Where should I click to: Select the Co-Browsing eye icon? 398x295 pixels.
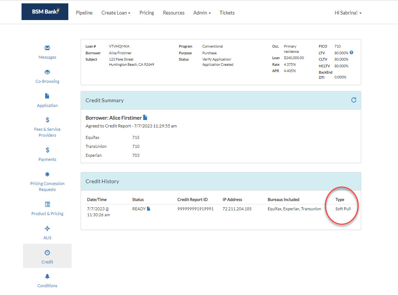(x=47, y=72)
